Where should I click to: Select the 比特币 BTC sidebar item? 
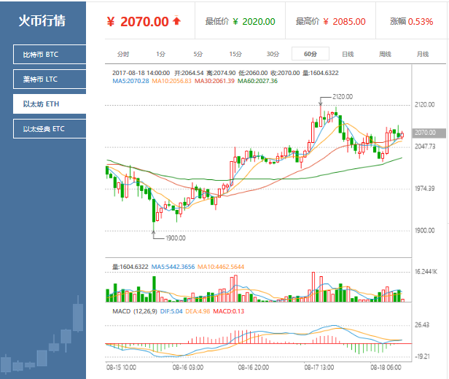point(50,55)
